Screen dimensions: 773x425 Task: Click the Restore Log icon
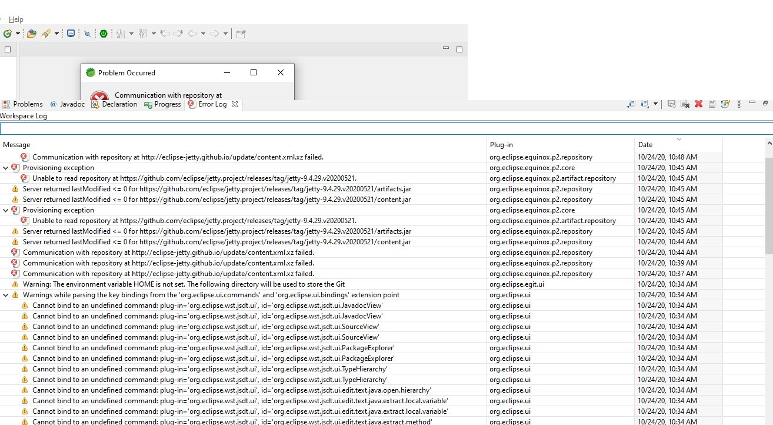725,104
